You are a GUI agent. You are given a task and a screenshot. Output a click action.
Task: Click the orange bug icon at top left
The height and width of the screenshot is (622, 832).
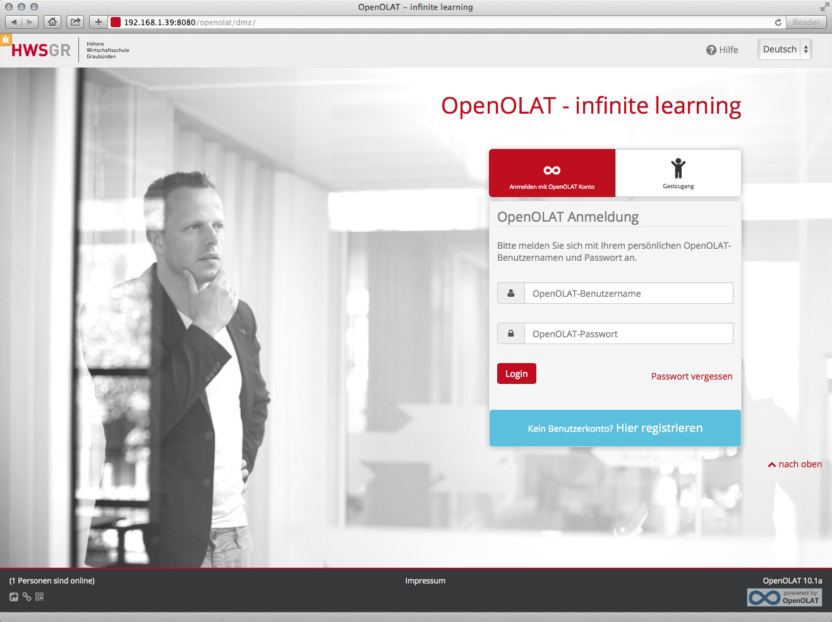pos(5,39)
